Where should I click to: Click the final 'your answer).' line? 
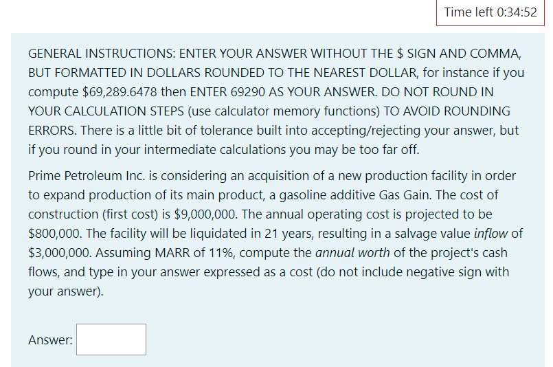click(66, 291)
